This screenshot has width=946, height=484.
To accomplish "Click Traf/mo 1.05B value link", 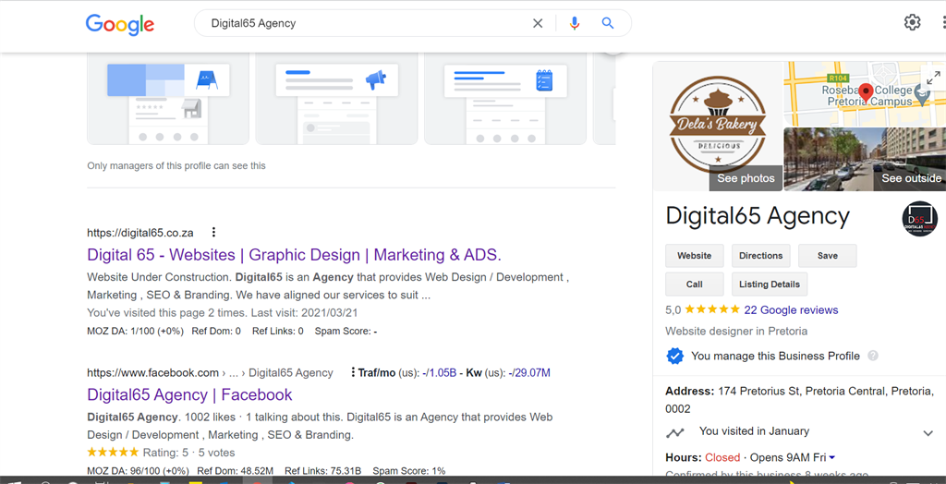I will coord(442,373).
